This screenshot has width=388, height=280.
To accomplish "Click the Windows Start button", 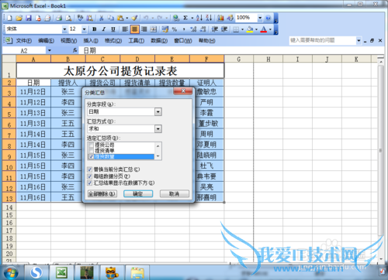I will coord(10,273).
